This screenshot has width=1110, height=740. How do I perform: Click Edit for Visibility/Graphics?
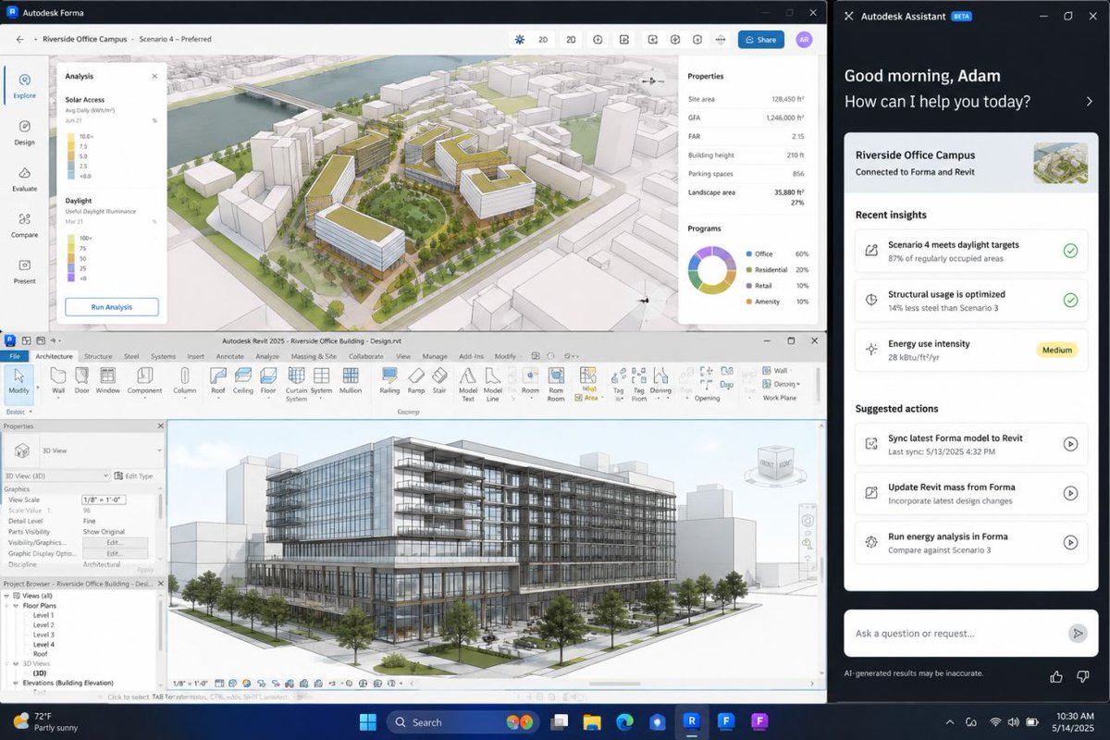point(115,543)
